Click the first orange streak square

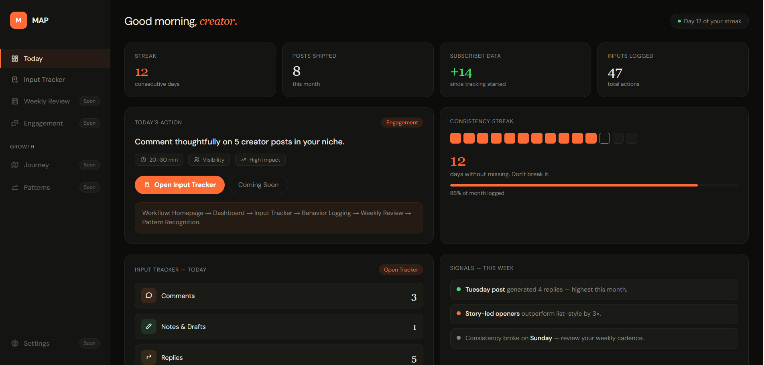pyautogui.click(x=455, y=138)
